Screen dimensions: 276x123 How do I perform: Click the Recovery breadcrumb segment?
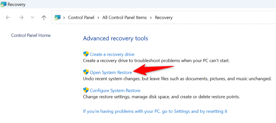click(164, 17)
